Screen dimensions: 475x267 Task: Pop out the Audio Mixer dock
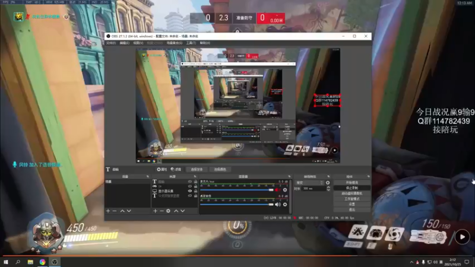point(289,176)
